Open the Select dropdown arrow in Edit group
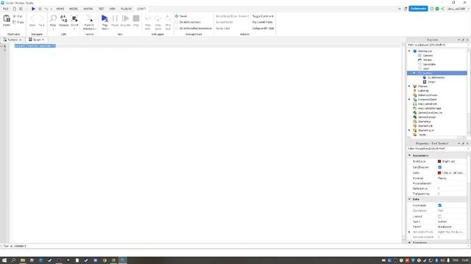Screen dimensions: 471x264 pyautogui.click(x=74, y=29)
